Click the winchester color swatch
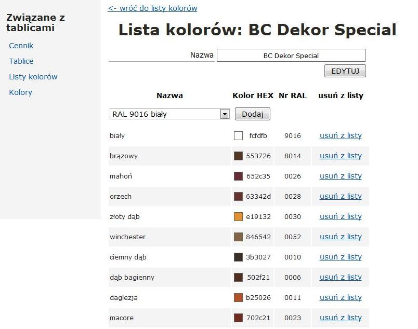418x329 pixels. (238, 237)
